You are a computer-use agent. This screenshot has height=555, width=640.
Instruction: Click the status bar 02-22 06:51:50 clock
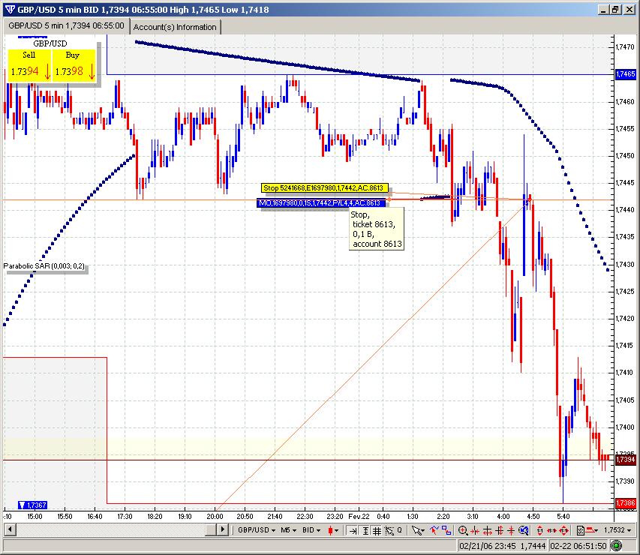578,545
